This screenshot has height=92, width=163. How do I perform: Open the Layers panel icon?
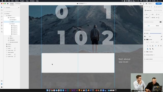click(2, 84)
